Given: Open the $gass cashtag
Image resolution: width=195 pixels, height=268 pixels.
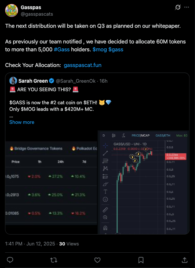Looking at the screenshot, I should tap(116, 50).
